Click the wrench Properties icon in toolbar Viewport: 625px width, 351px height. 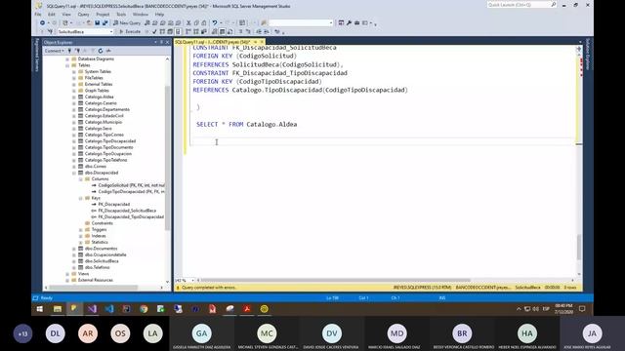click(x=349, y=23)
